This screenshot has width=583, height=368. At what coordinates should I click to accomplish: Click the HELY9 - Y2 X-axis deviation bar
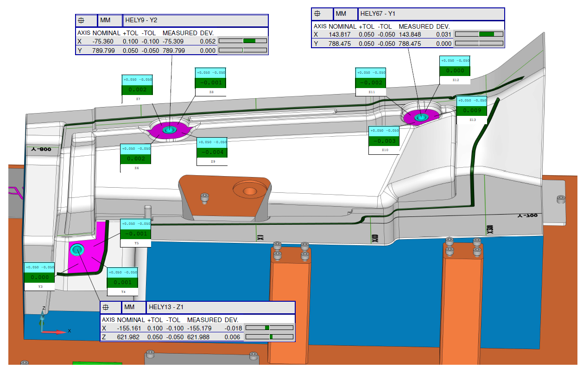pos(242,41)
